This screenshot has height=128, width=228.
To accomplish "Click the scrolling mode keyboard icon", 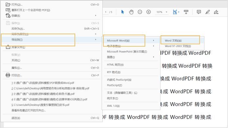I will click(186, 12).
